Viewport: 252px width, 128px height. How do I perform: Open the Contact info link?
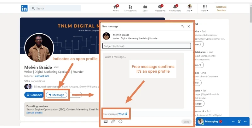tap(42, 76)
